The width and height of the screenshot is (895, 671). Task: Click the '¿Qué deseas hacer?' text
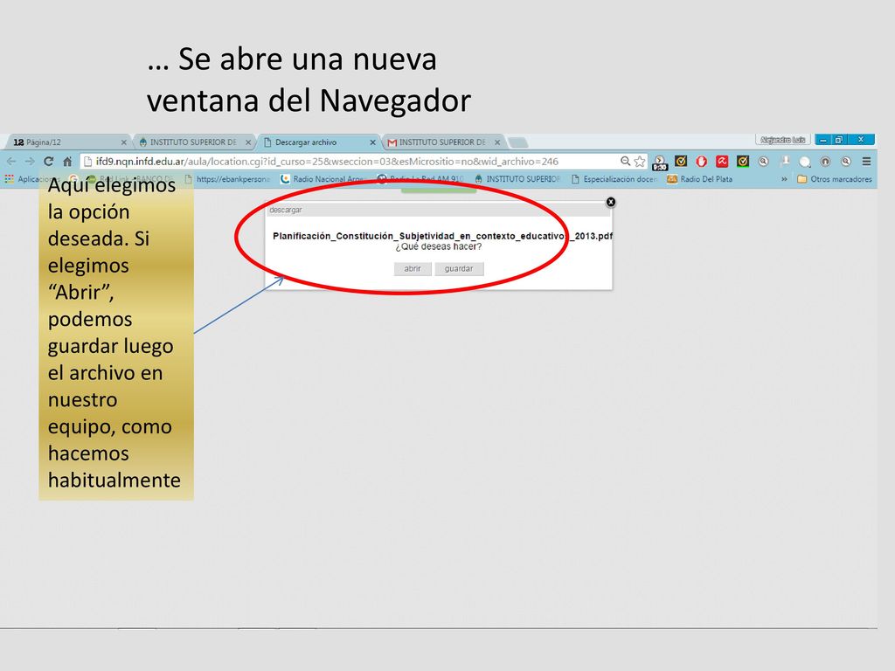tap(439, 247)
